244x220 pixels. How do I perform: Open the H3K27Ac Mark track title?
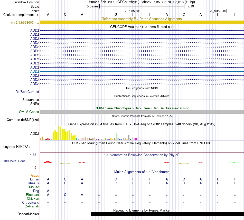tap(142, 143)
